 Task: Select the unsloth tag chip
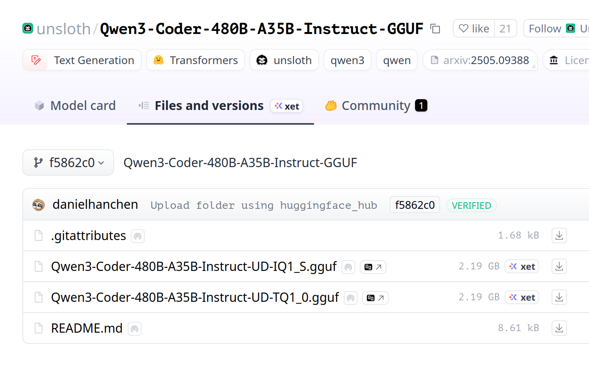pos(284,60)
